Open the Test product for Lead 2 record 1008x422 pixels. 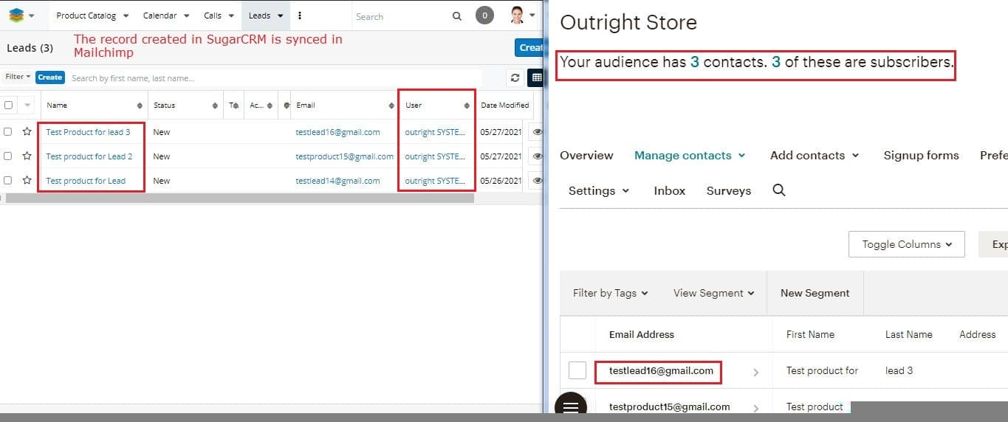click(89, 156)
